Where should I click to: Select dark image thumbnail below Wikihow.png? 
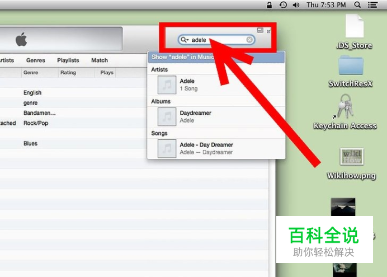343,207
